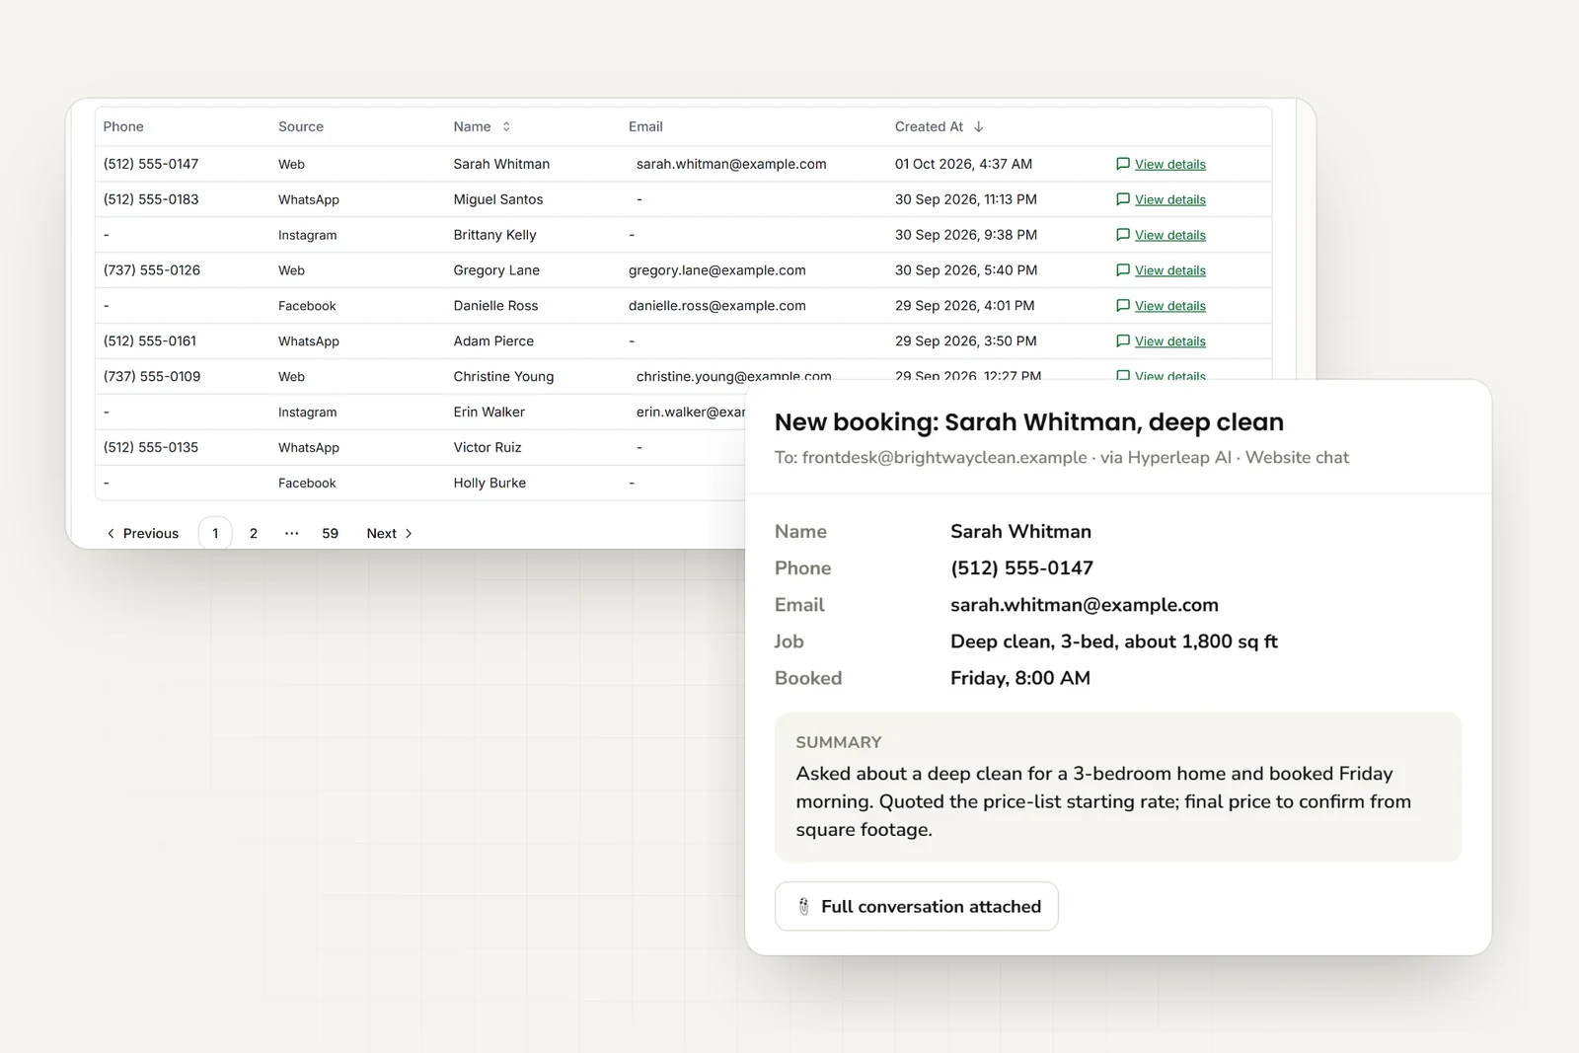Click chat icon in Adam Pierce row
Screen dimensions: 1579x1053
click(x=1122, y=341)
